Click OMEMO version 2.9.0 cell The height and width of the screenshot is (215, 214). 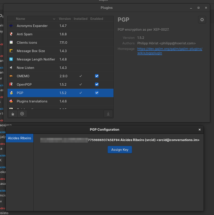63,76
